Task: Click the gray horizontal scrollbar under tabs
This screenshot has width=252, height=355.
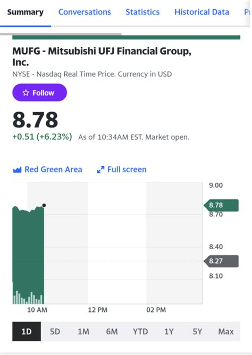Action: click(61, 34)
